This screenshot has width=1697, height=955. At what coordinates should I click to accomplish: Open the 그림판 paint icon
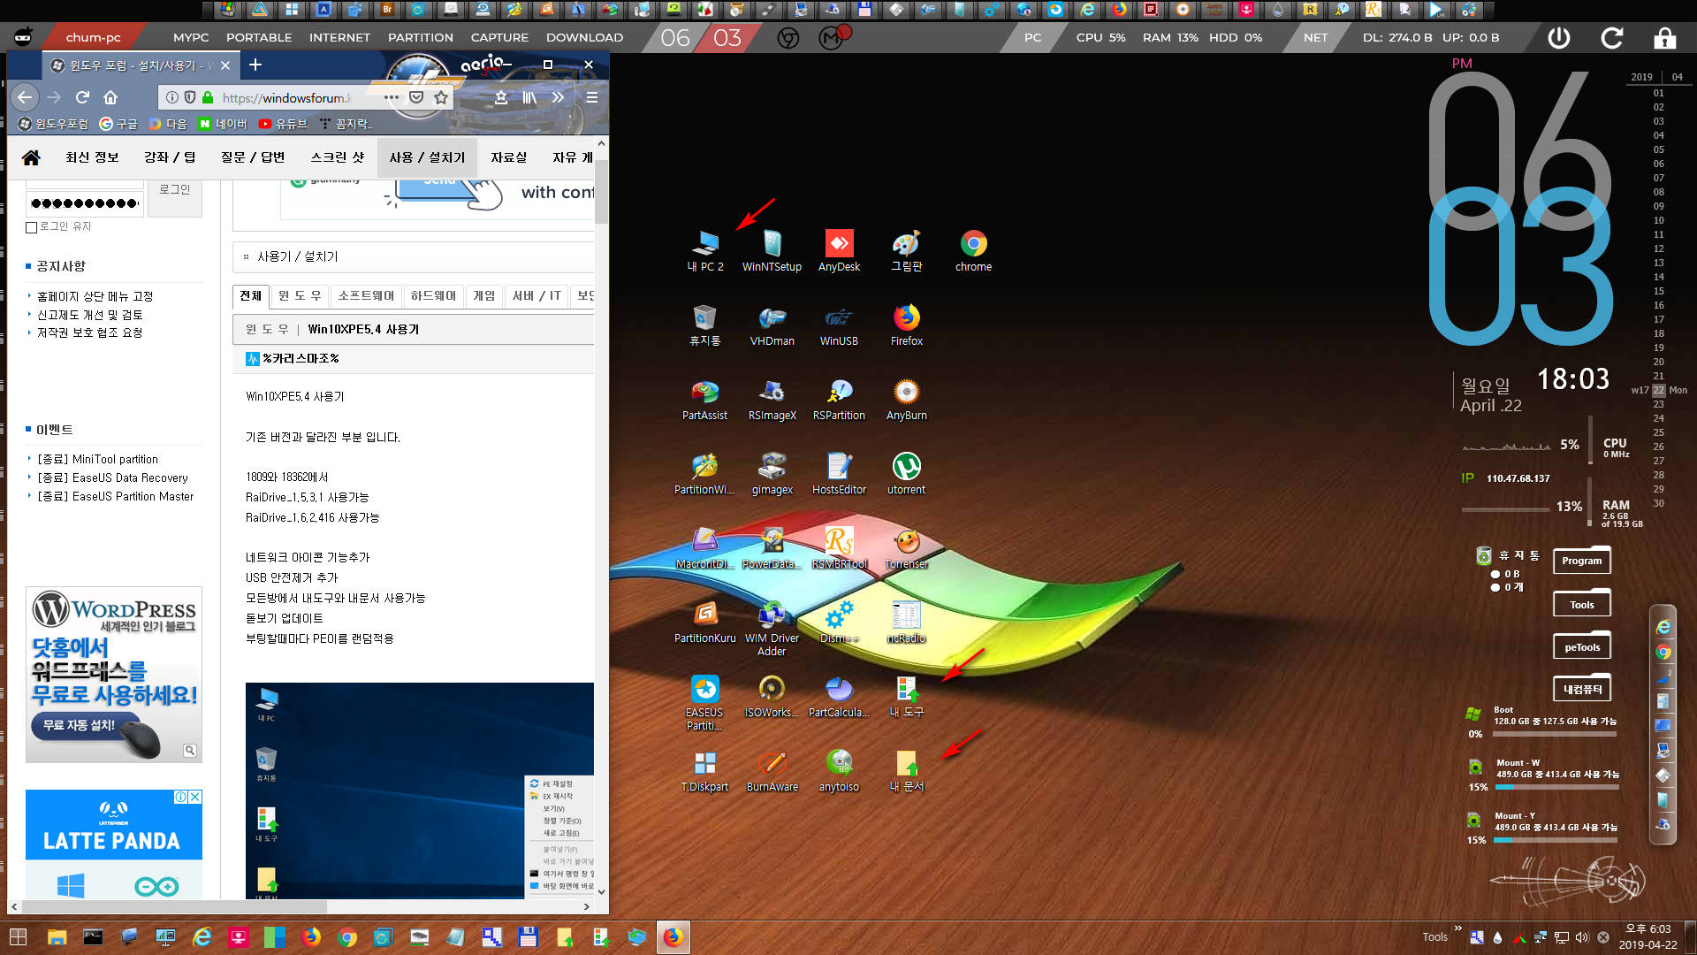906,250
